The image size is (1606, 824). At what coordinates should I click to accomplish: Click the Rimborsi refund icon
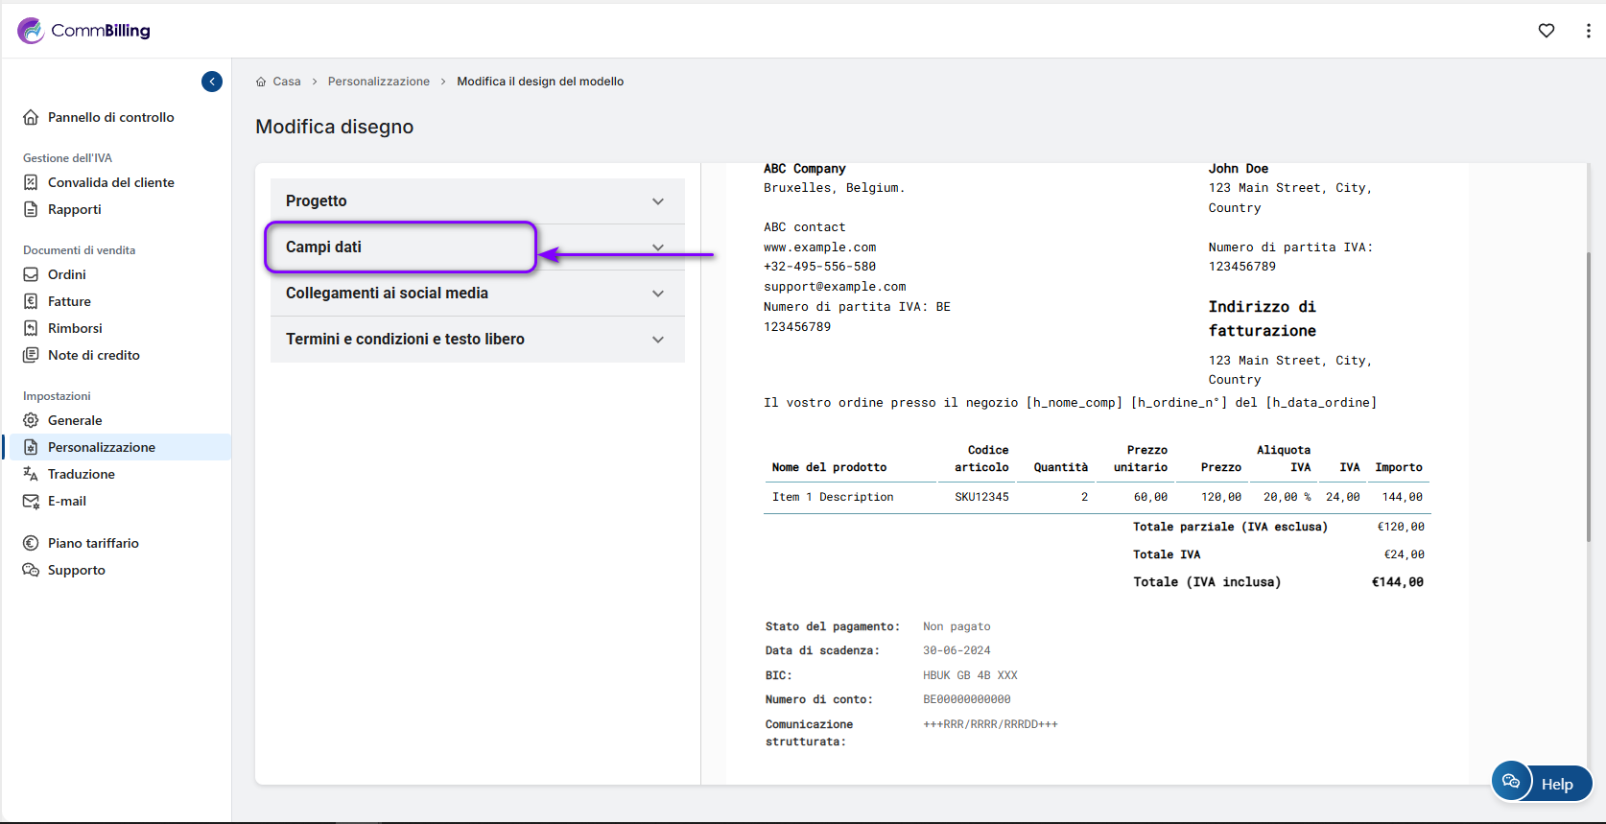(x=31, y=328)
